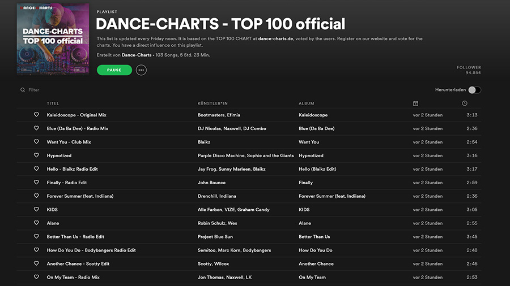The image size is (510, 286).
Task: Open artist DJ Nicolas
Action: coord(210,128)
